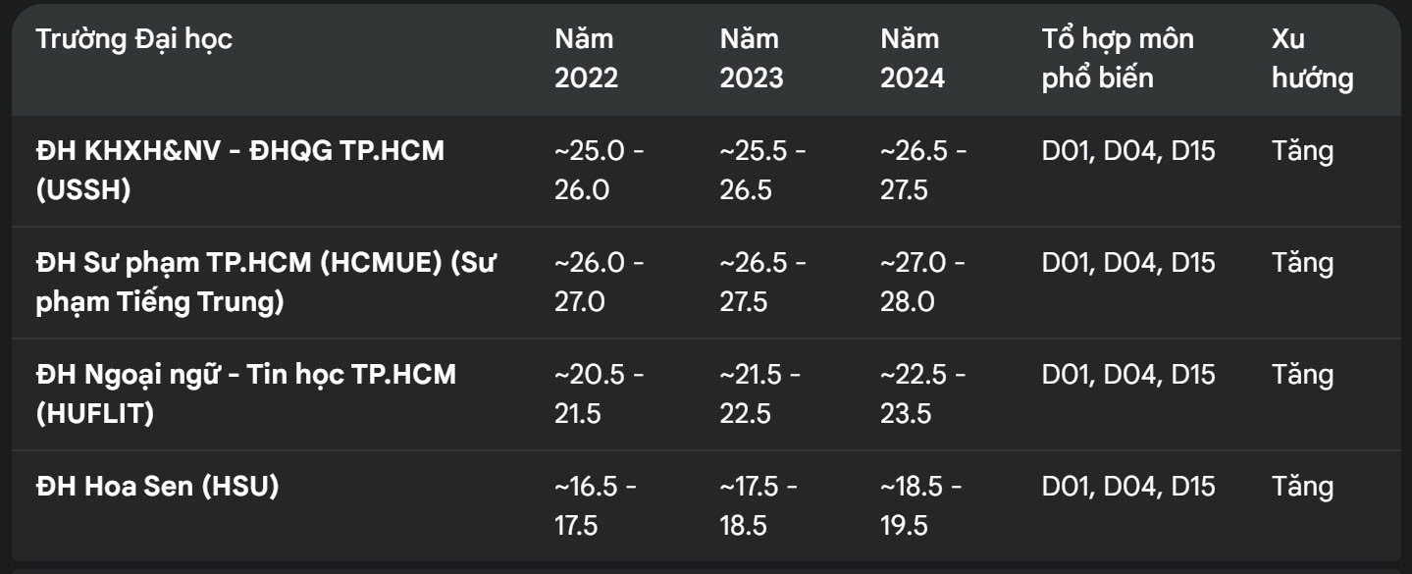Select the ĐH KHXH&NV (USSH) row name
The height and width of the screenshot is (574, 1412).
pyautogui.click(x=240, y=171)
